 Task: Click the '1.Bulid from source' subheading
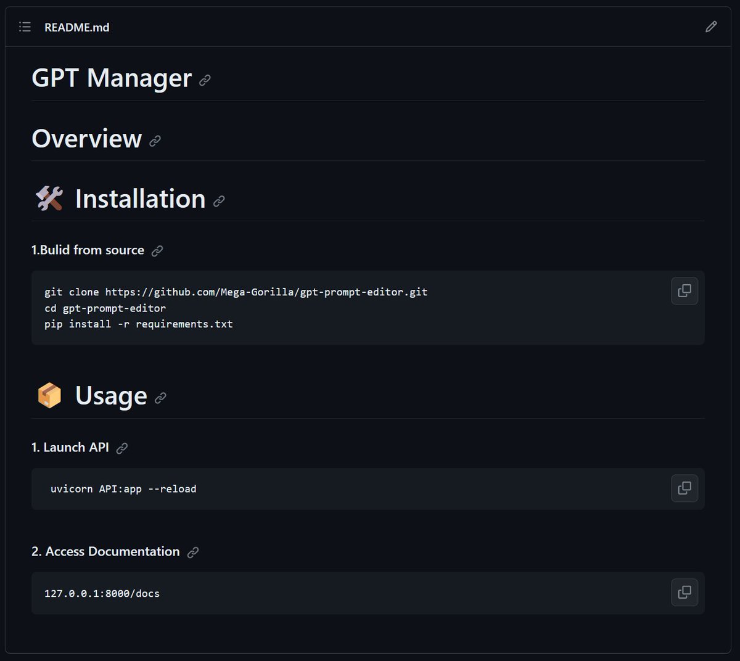88,250
